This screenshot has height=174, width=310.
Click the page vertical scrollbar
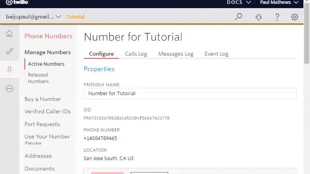pos(307,33)
